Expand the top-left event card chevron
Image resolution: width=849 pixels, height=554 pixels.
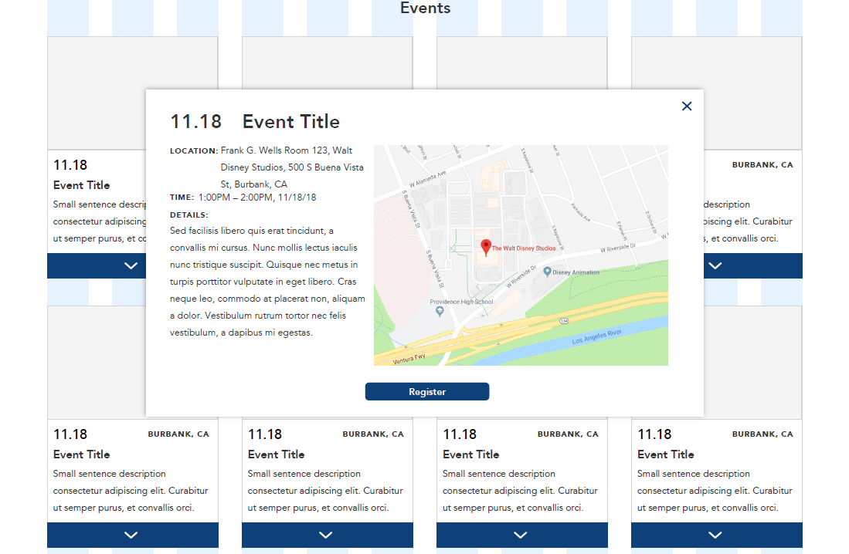(131, 265)
